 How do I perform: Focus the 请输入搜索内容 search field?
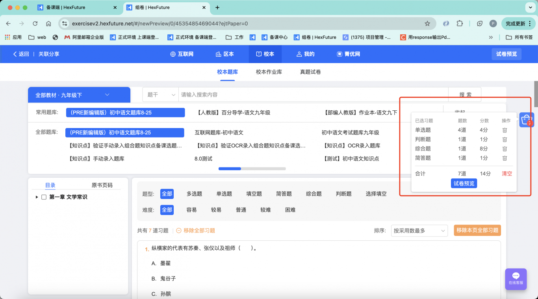click(313, 95)
